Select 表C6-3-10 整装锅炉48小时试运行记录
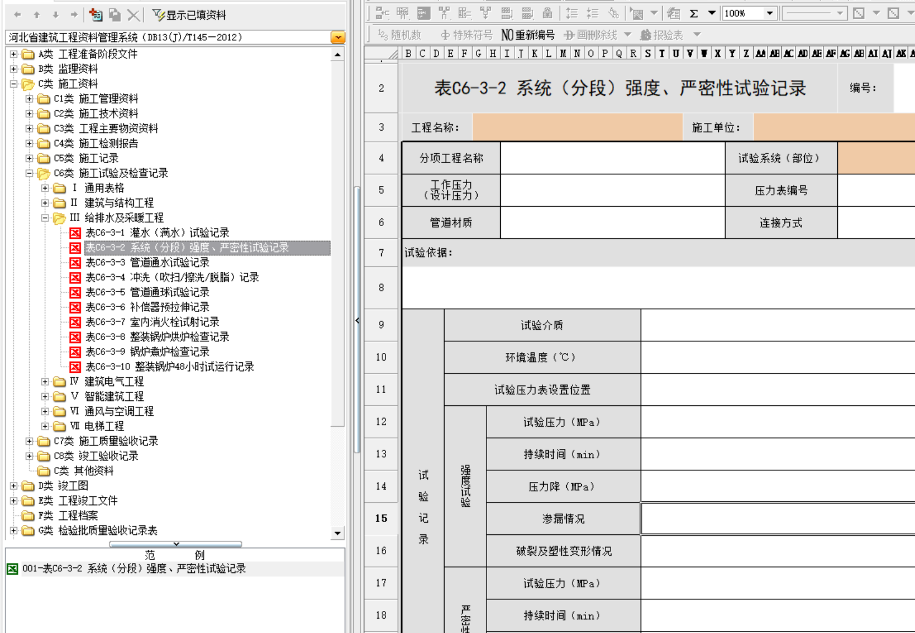915x633 pixels. (170, 367)
